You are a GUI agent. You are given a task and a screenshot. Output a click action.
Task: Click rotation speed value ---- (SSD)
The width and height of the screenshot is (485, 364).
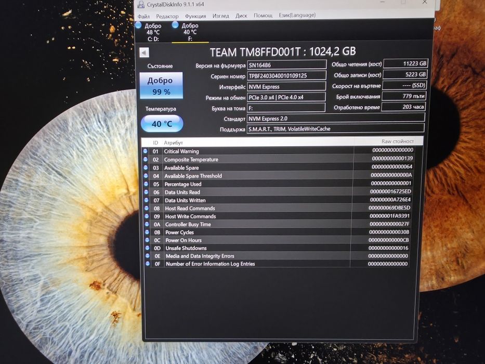[404, 85]
